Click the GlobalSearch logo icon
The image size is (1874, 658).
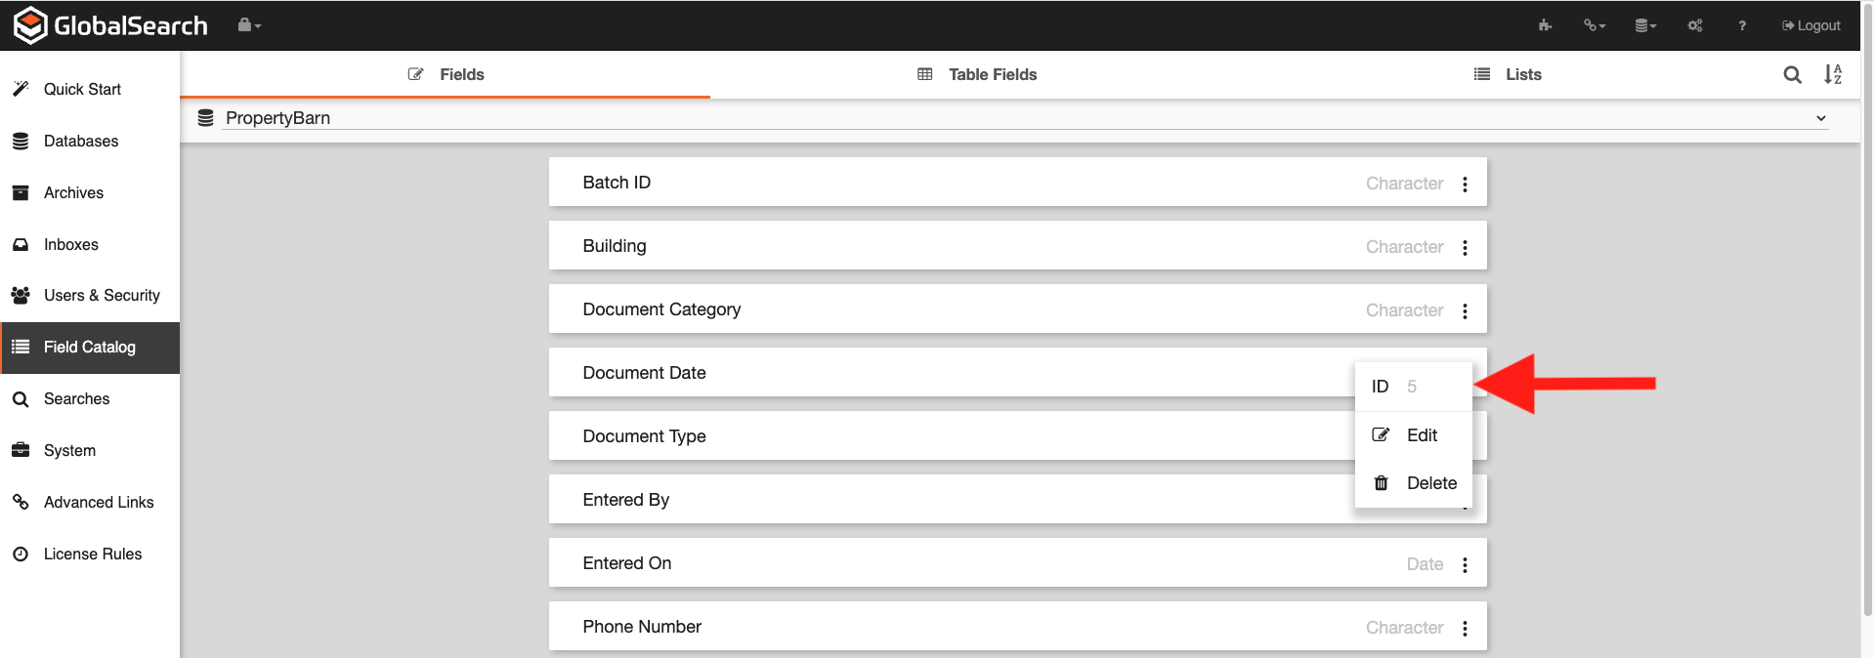tap(30, 25)
